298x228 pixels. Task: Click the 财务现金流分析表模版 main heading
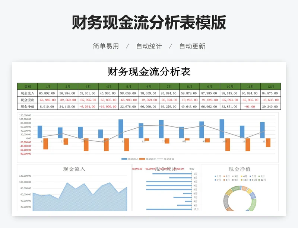(149, 22)
